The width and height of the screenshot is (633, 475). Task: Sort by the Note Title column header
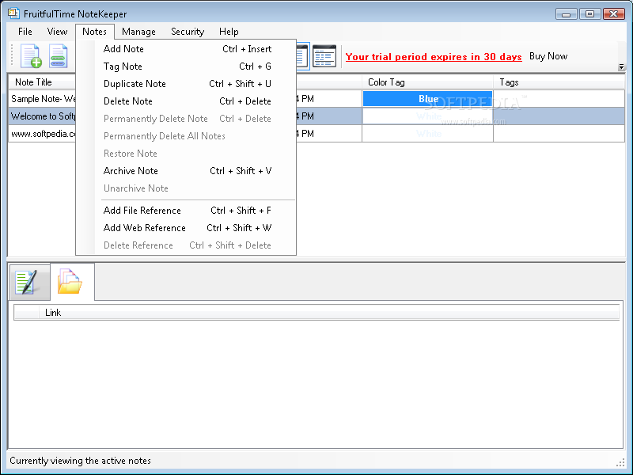42,82
